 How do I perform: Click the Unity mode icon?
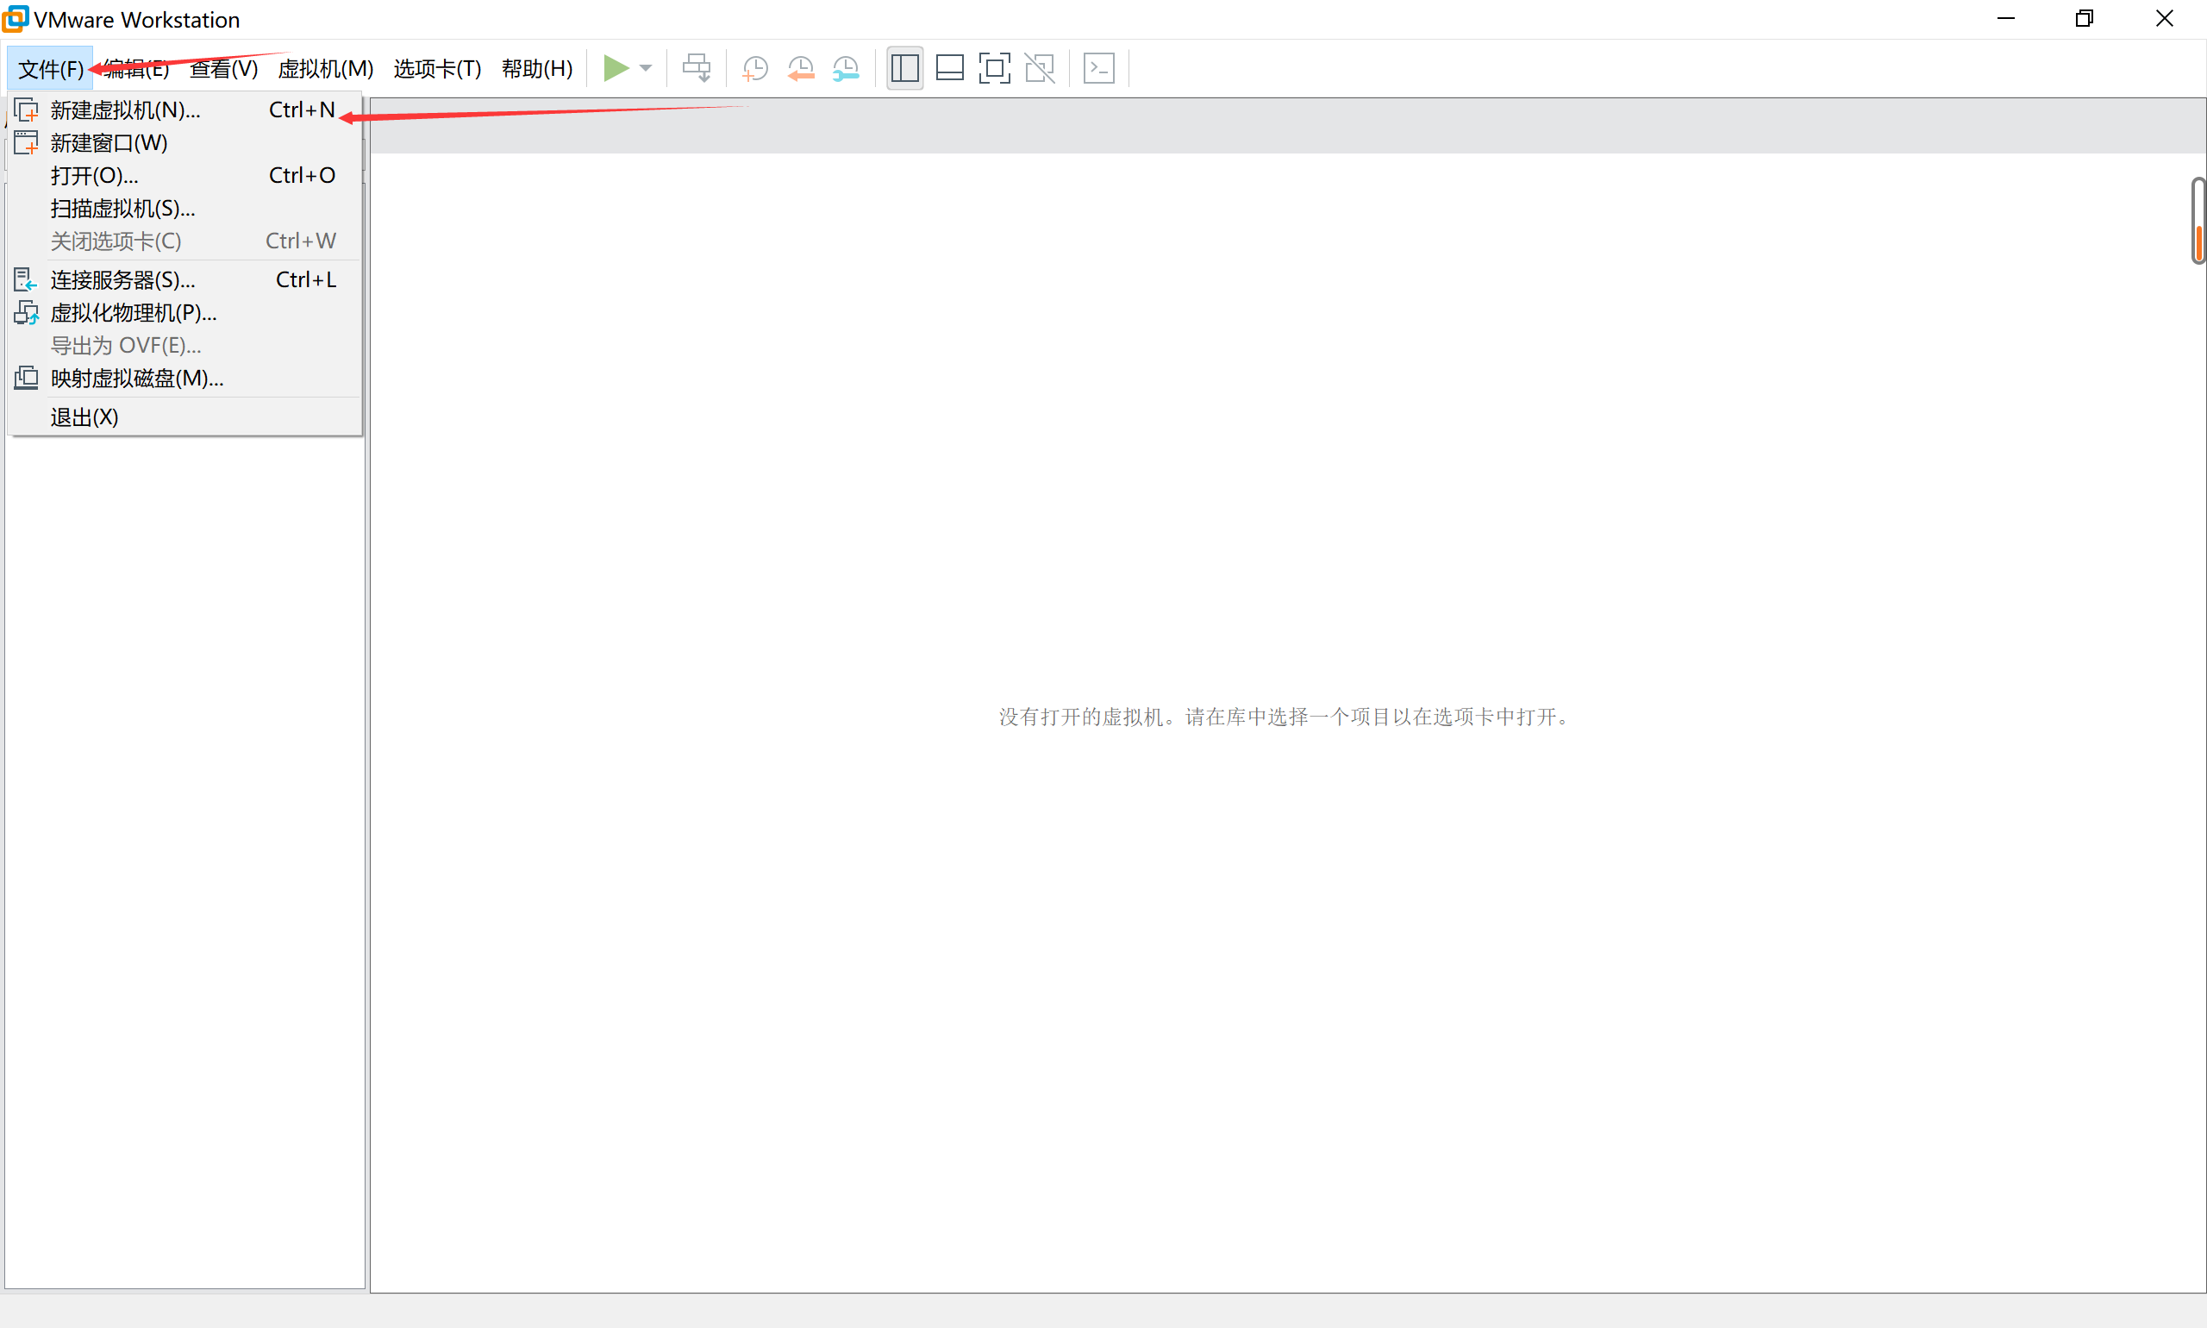point(1040,68)
